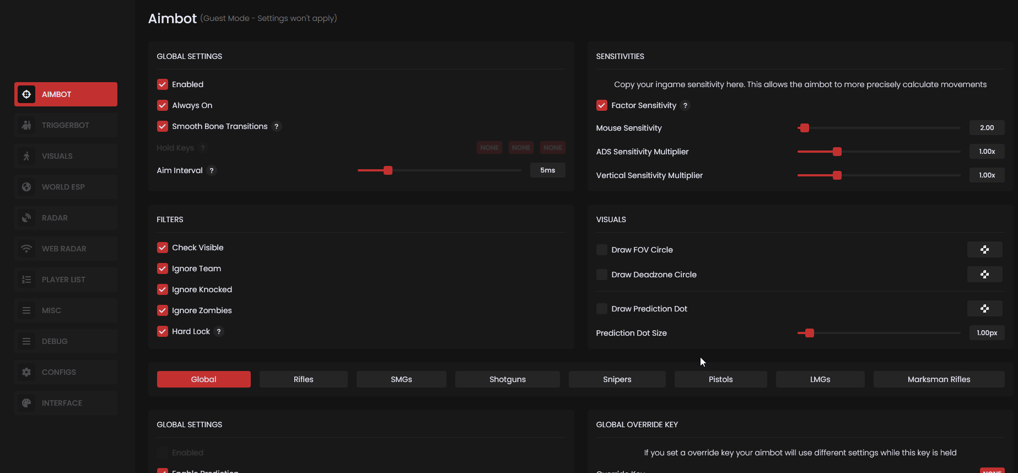This screenshot has width=1018, height=473.
Task: Open the Radar sidebar icon
Action: [26, 218]
